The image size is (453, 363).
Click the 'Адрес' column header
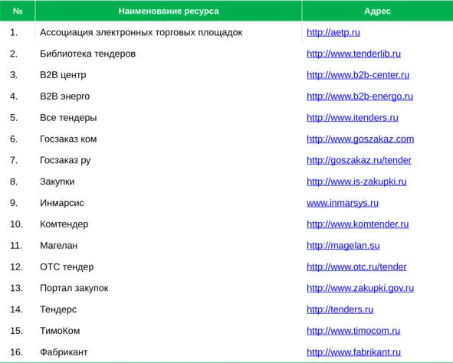pos(377,11)
